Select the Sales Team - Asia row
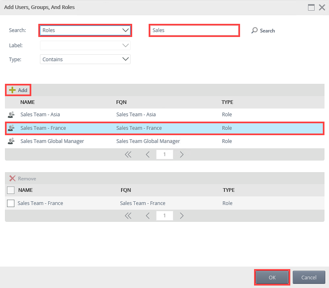 165,115
